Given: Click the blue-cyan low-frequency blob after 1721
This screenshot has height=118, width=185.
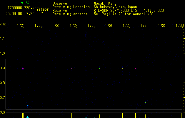Looking at the screenshot, I should coord(28,105).
